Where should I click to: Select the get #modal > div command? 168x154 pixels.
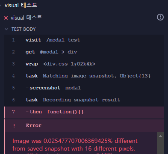[x=84, y=52]
